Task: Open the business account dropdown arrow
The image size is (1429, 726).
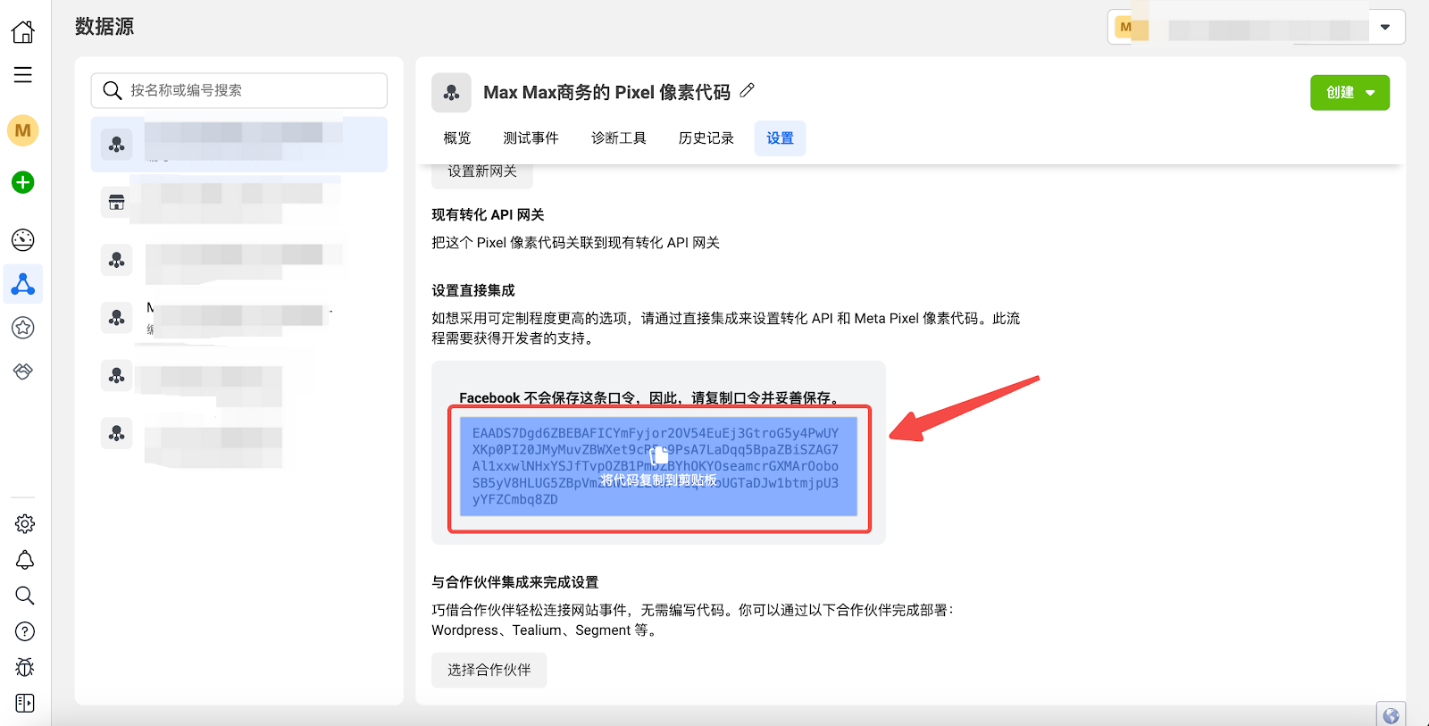Action: 1385,27
